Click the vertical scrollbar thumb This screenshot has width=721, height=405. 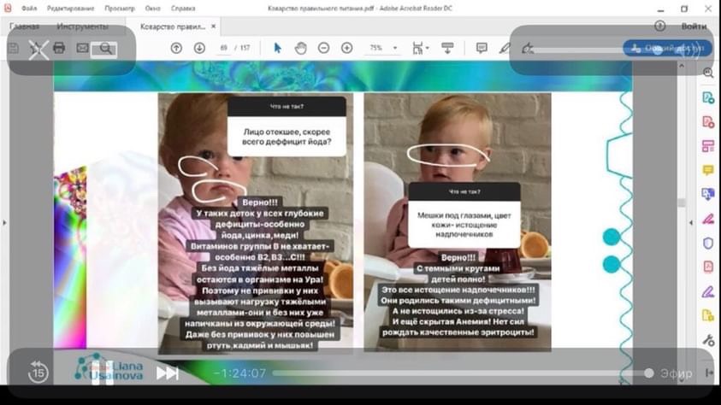682,202
